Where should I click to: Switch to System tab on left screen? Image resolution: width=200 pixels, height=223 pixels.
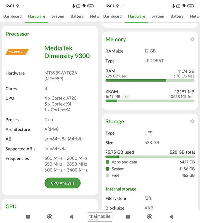(58, 16)
